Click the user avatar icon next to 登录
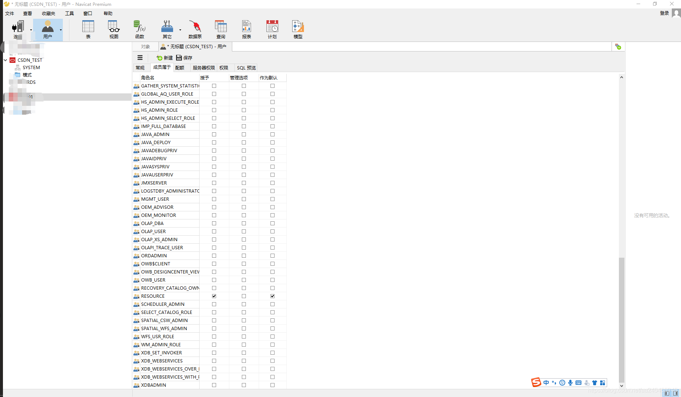This screenshot has height=397, width=681. pos(676,13)
